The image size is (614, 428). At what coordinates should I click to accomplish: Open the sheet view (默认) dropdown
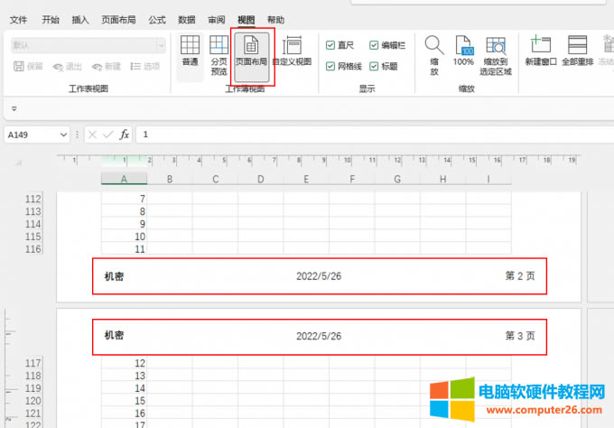pyautogui.click(x=162, y=45)
